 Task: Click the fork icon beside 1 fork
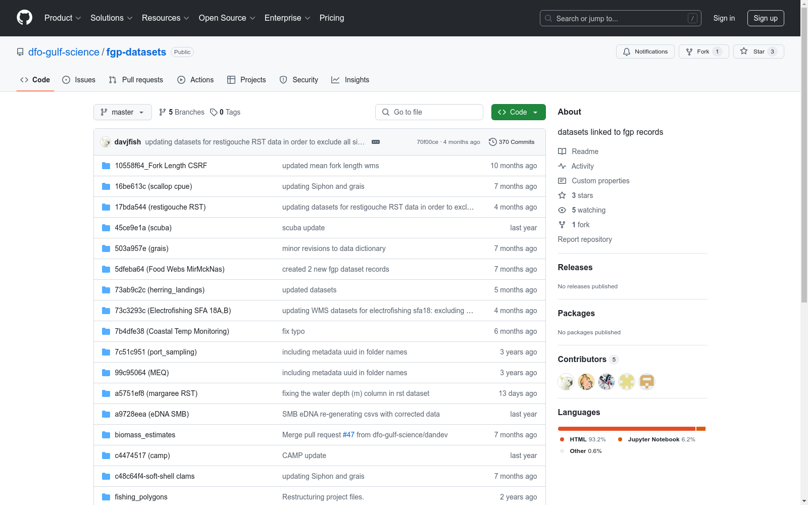(x=562, y=225)
